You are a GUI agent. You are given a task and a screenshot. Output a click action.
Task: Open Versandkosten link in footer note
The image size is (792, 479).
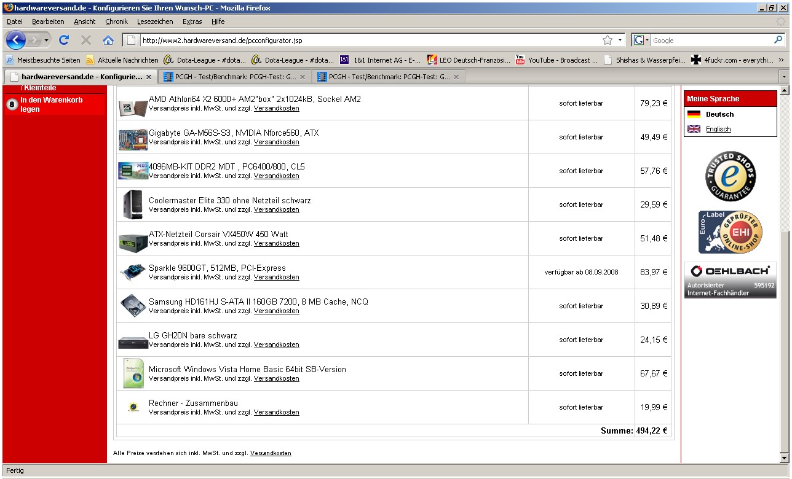(271, 453)
